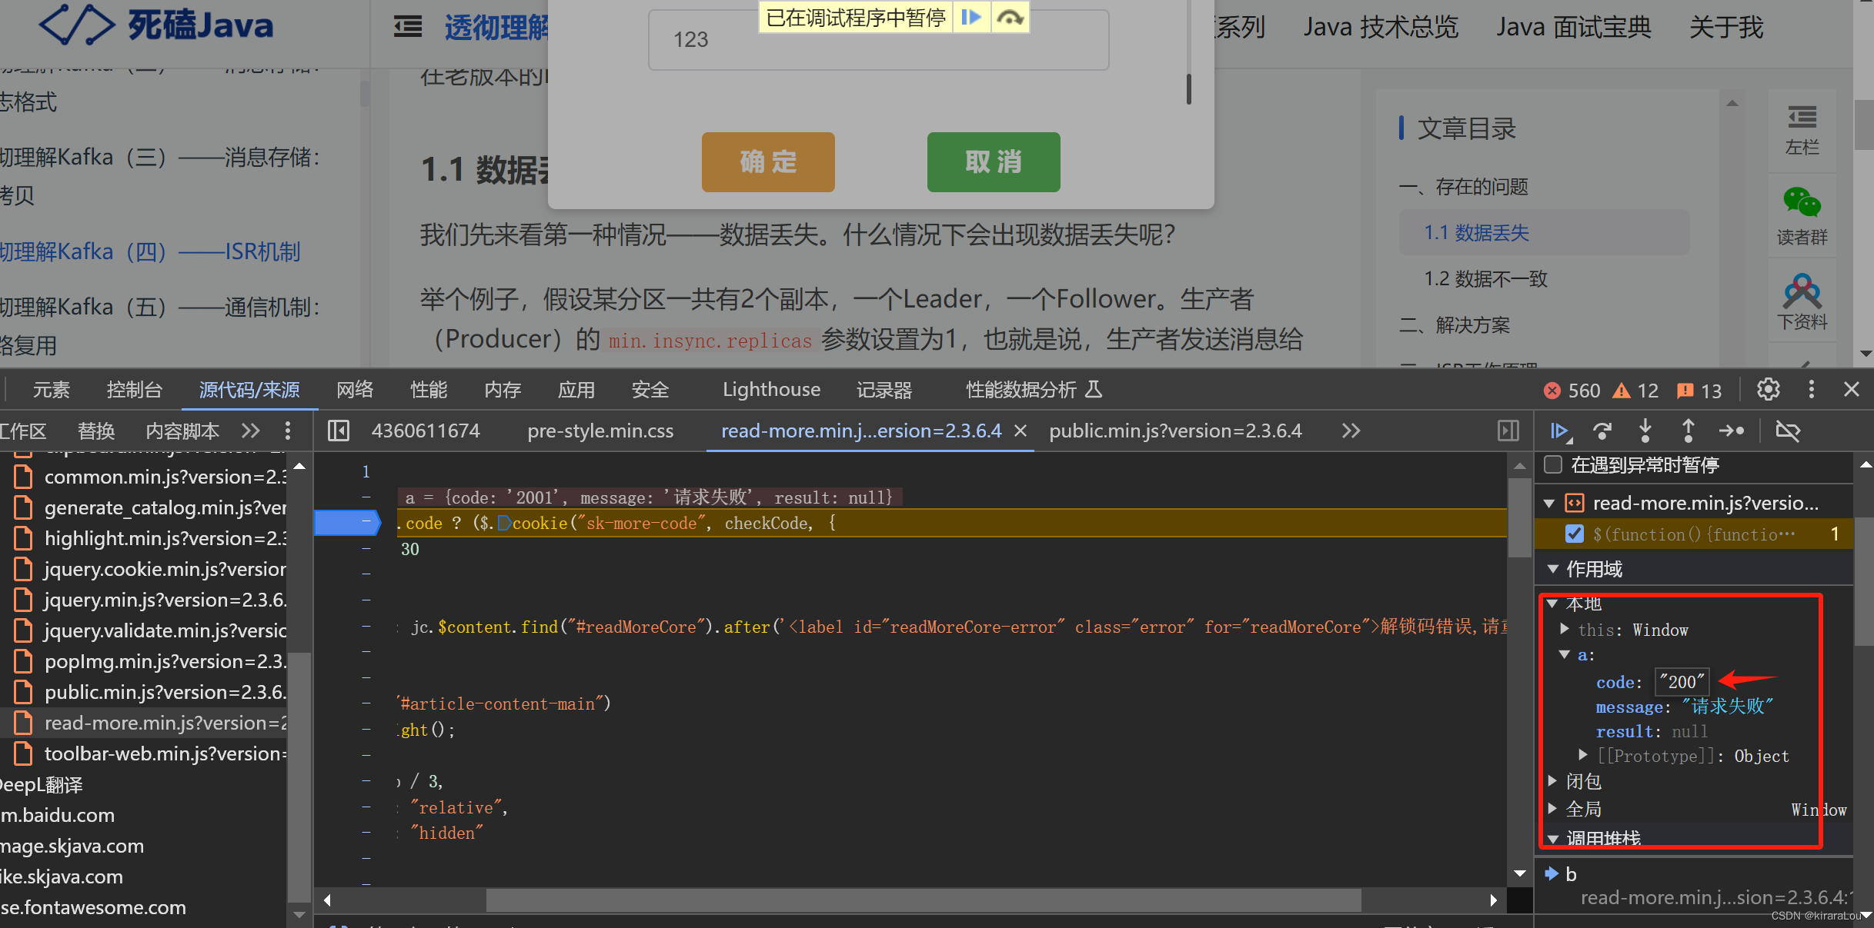
Task: Collapse variable a in scope
Action: click(1565, 654)
